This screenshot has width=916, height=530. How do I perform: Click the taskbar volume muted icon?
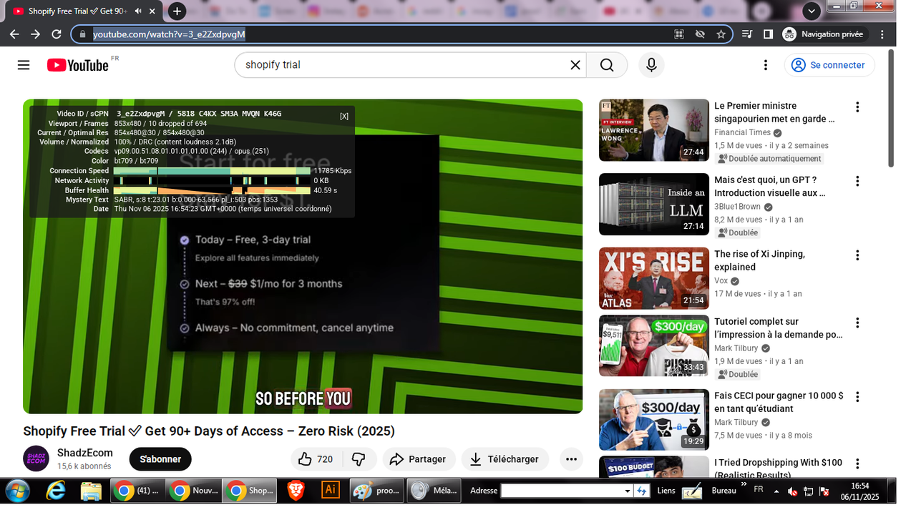(793, 491)
